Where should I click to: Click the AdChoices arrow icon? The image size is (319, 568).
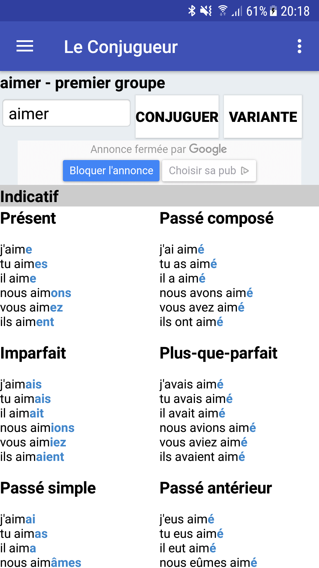tap(245, 171)
